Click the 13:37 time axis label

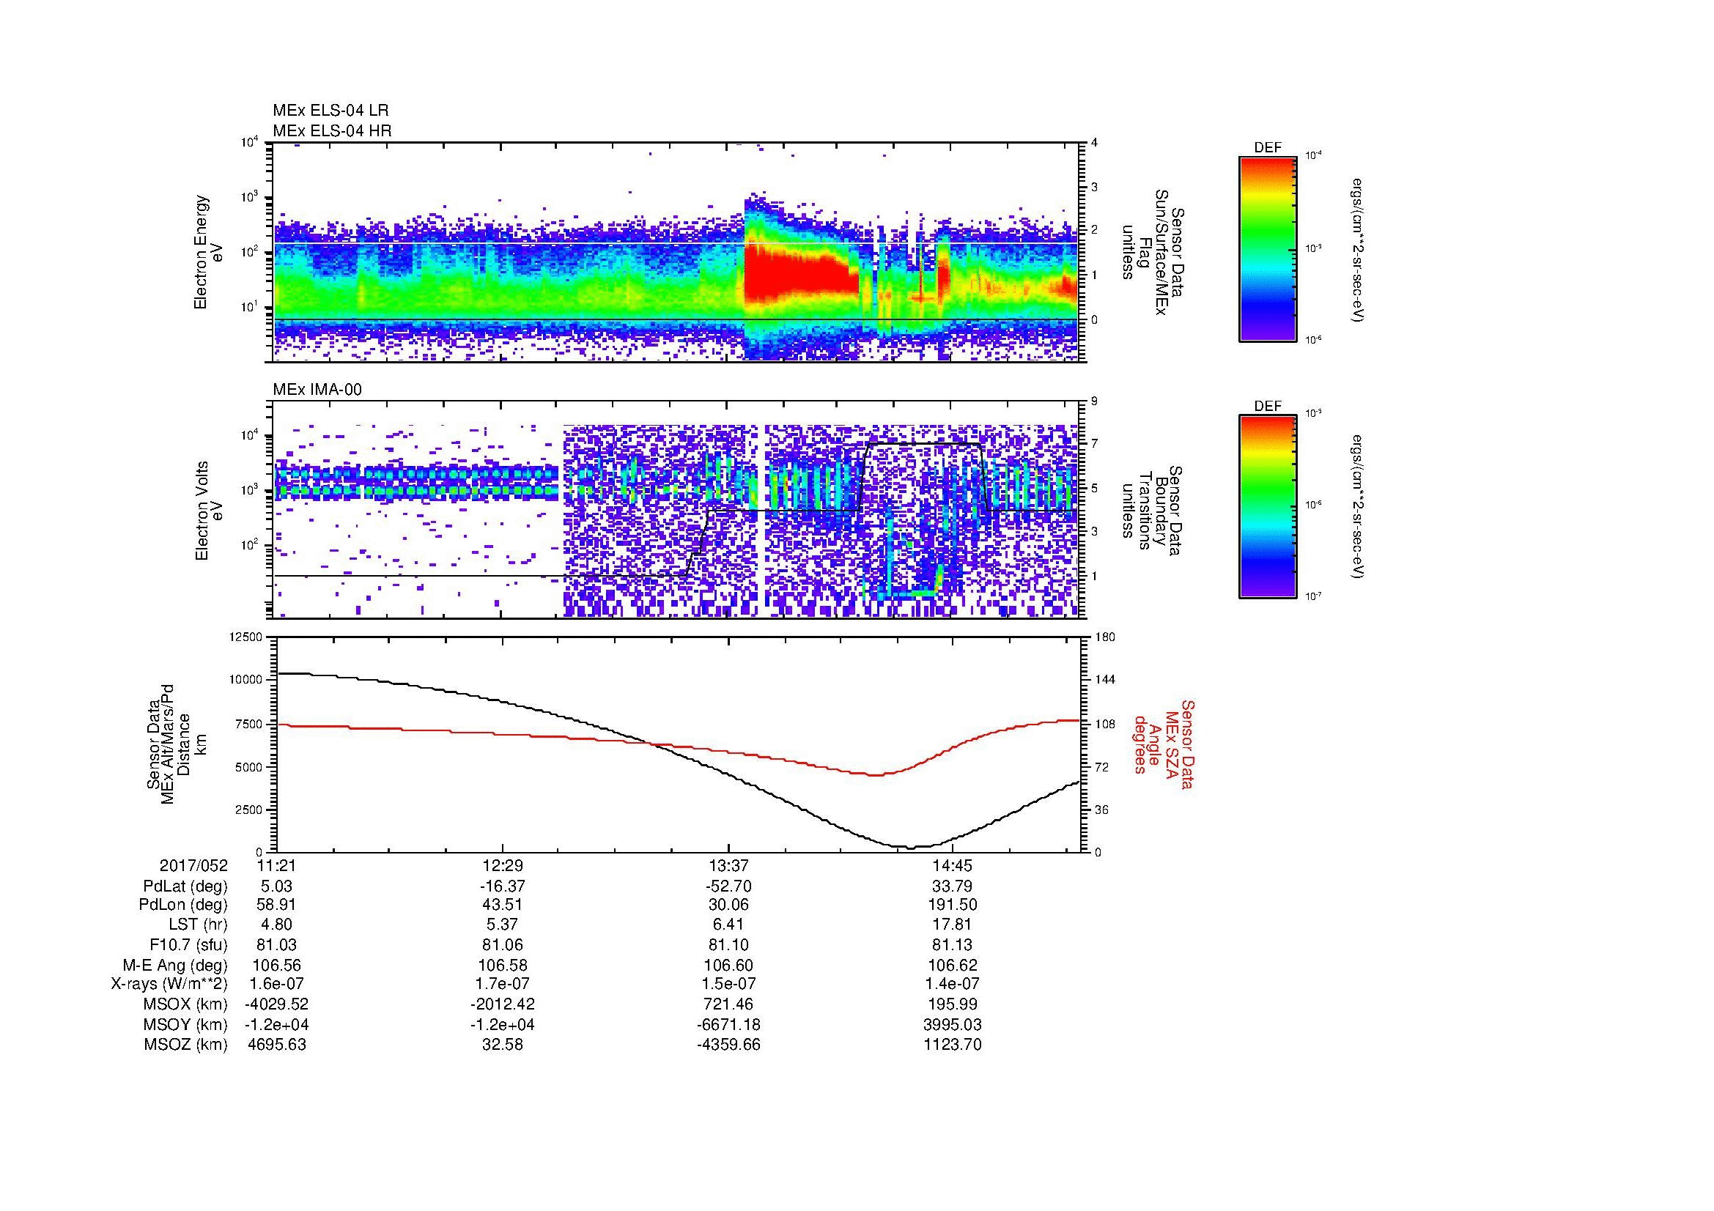728,865
